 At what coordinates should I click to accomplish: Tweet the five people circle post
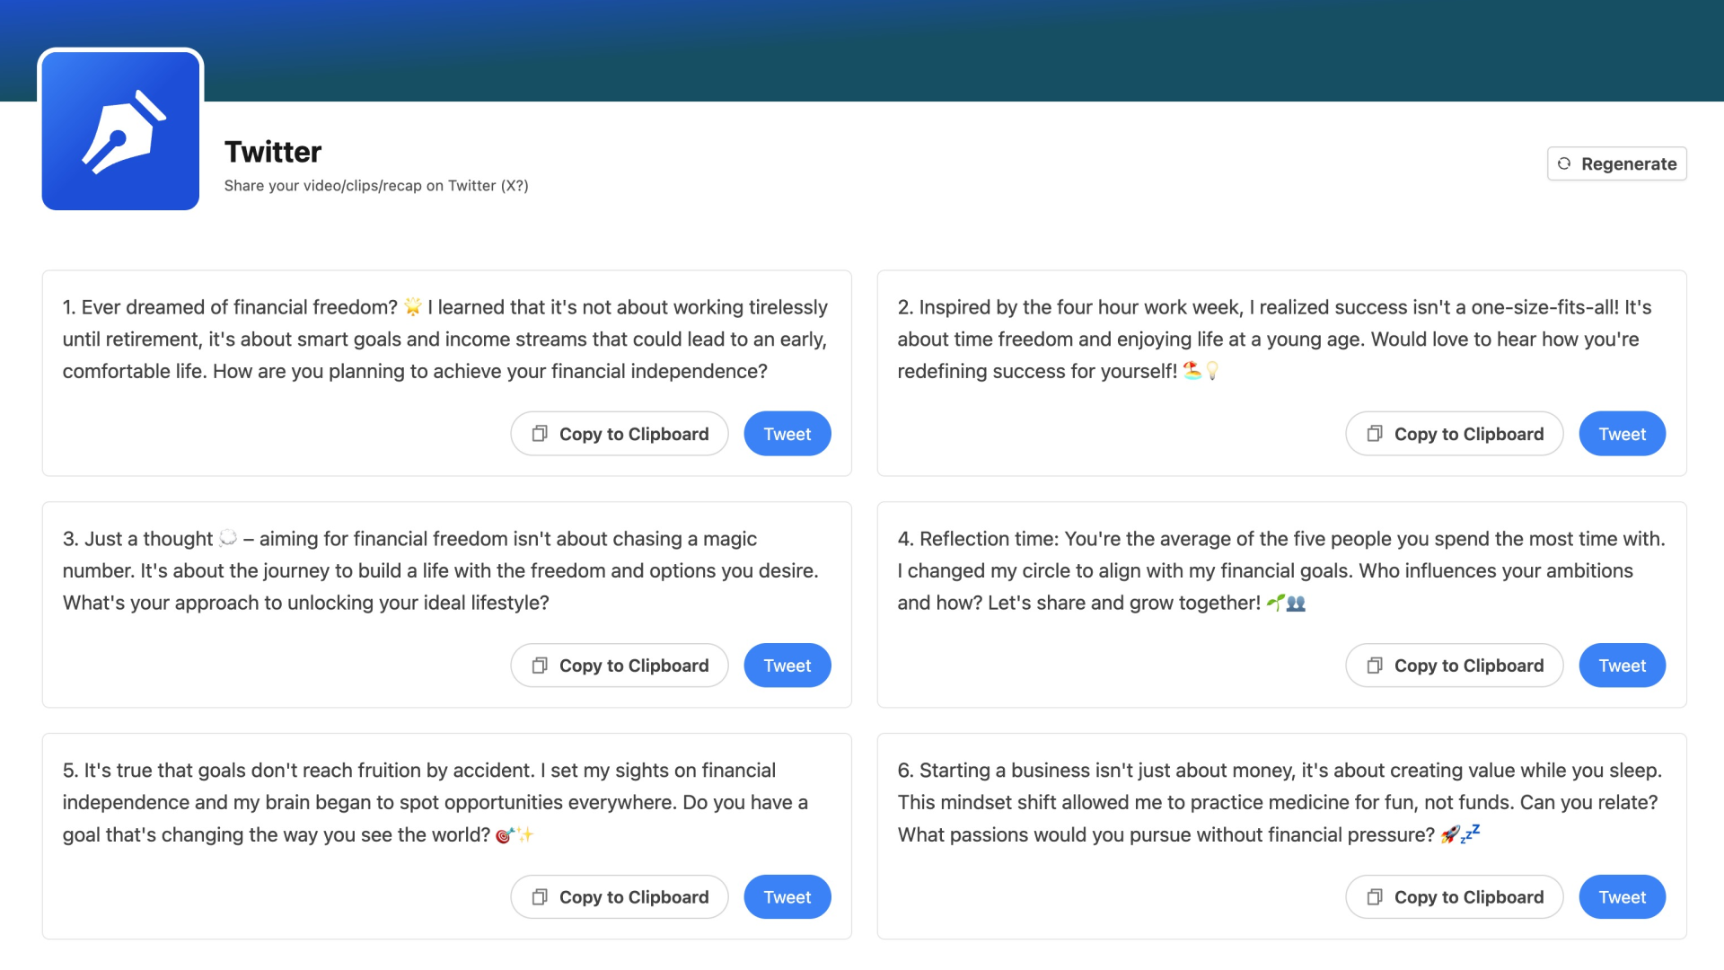(1623, 665)
